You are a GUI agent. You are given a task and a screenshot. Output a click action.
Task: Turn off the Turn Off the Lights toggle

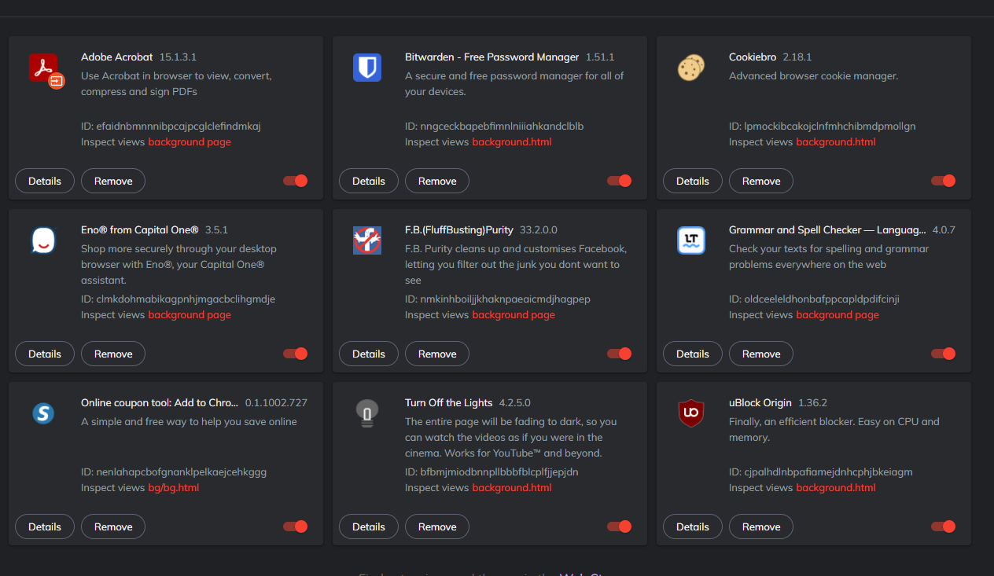click(x=620, y=526)
